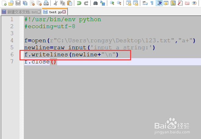Toggle show all characters (pilcrow icon)
Viewport: 201px width, 139px height.
152,3
